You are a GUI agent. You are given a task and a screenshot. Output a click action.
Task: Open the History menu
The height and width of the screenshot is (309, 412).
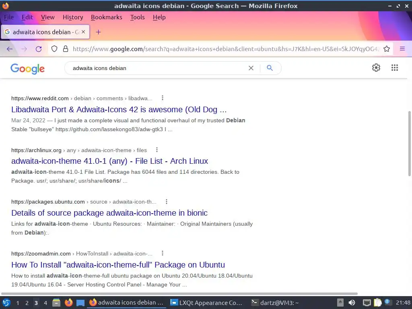[x=73, y=17]
